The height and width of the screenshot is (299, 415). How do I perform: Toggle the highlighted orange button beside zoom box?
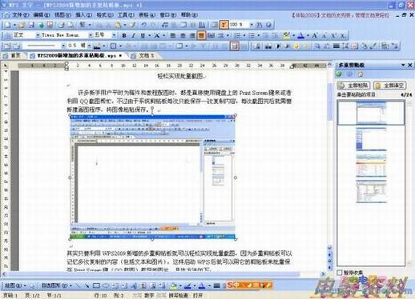click(224, 25)
